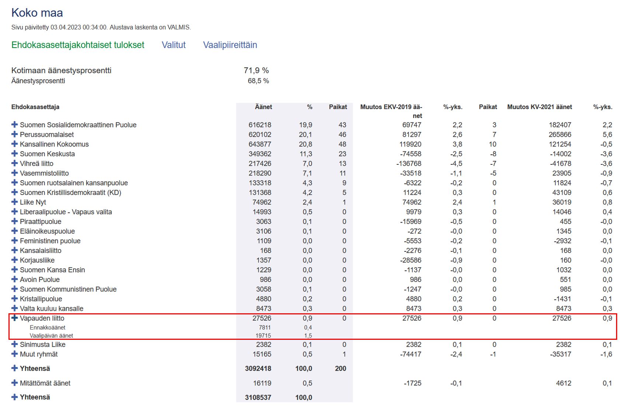Viewport: 629px width, 408px height.
Task: Click total votes value 3108537
Action: [258, 397]
